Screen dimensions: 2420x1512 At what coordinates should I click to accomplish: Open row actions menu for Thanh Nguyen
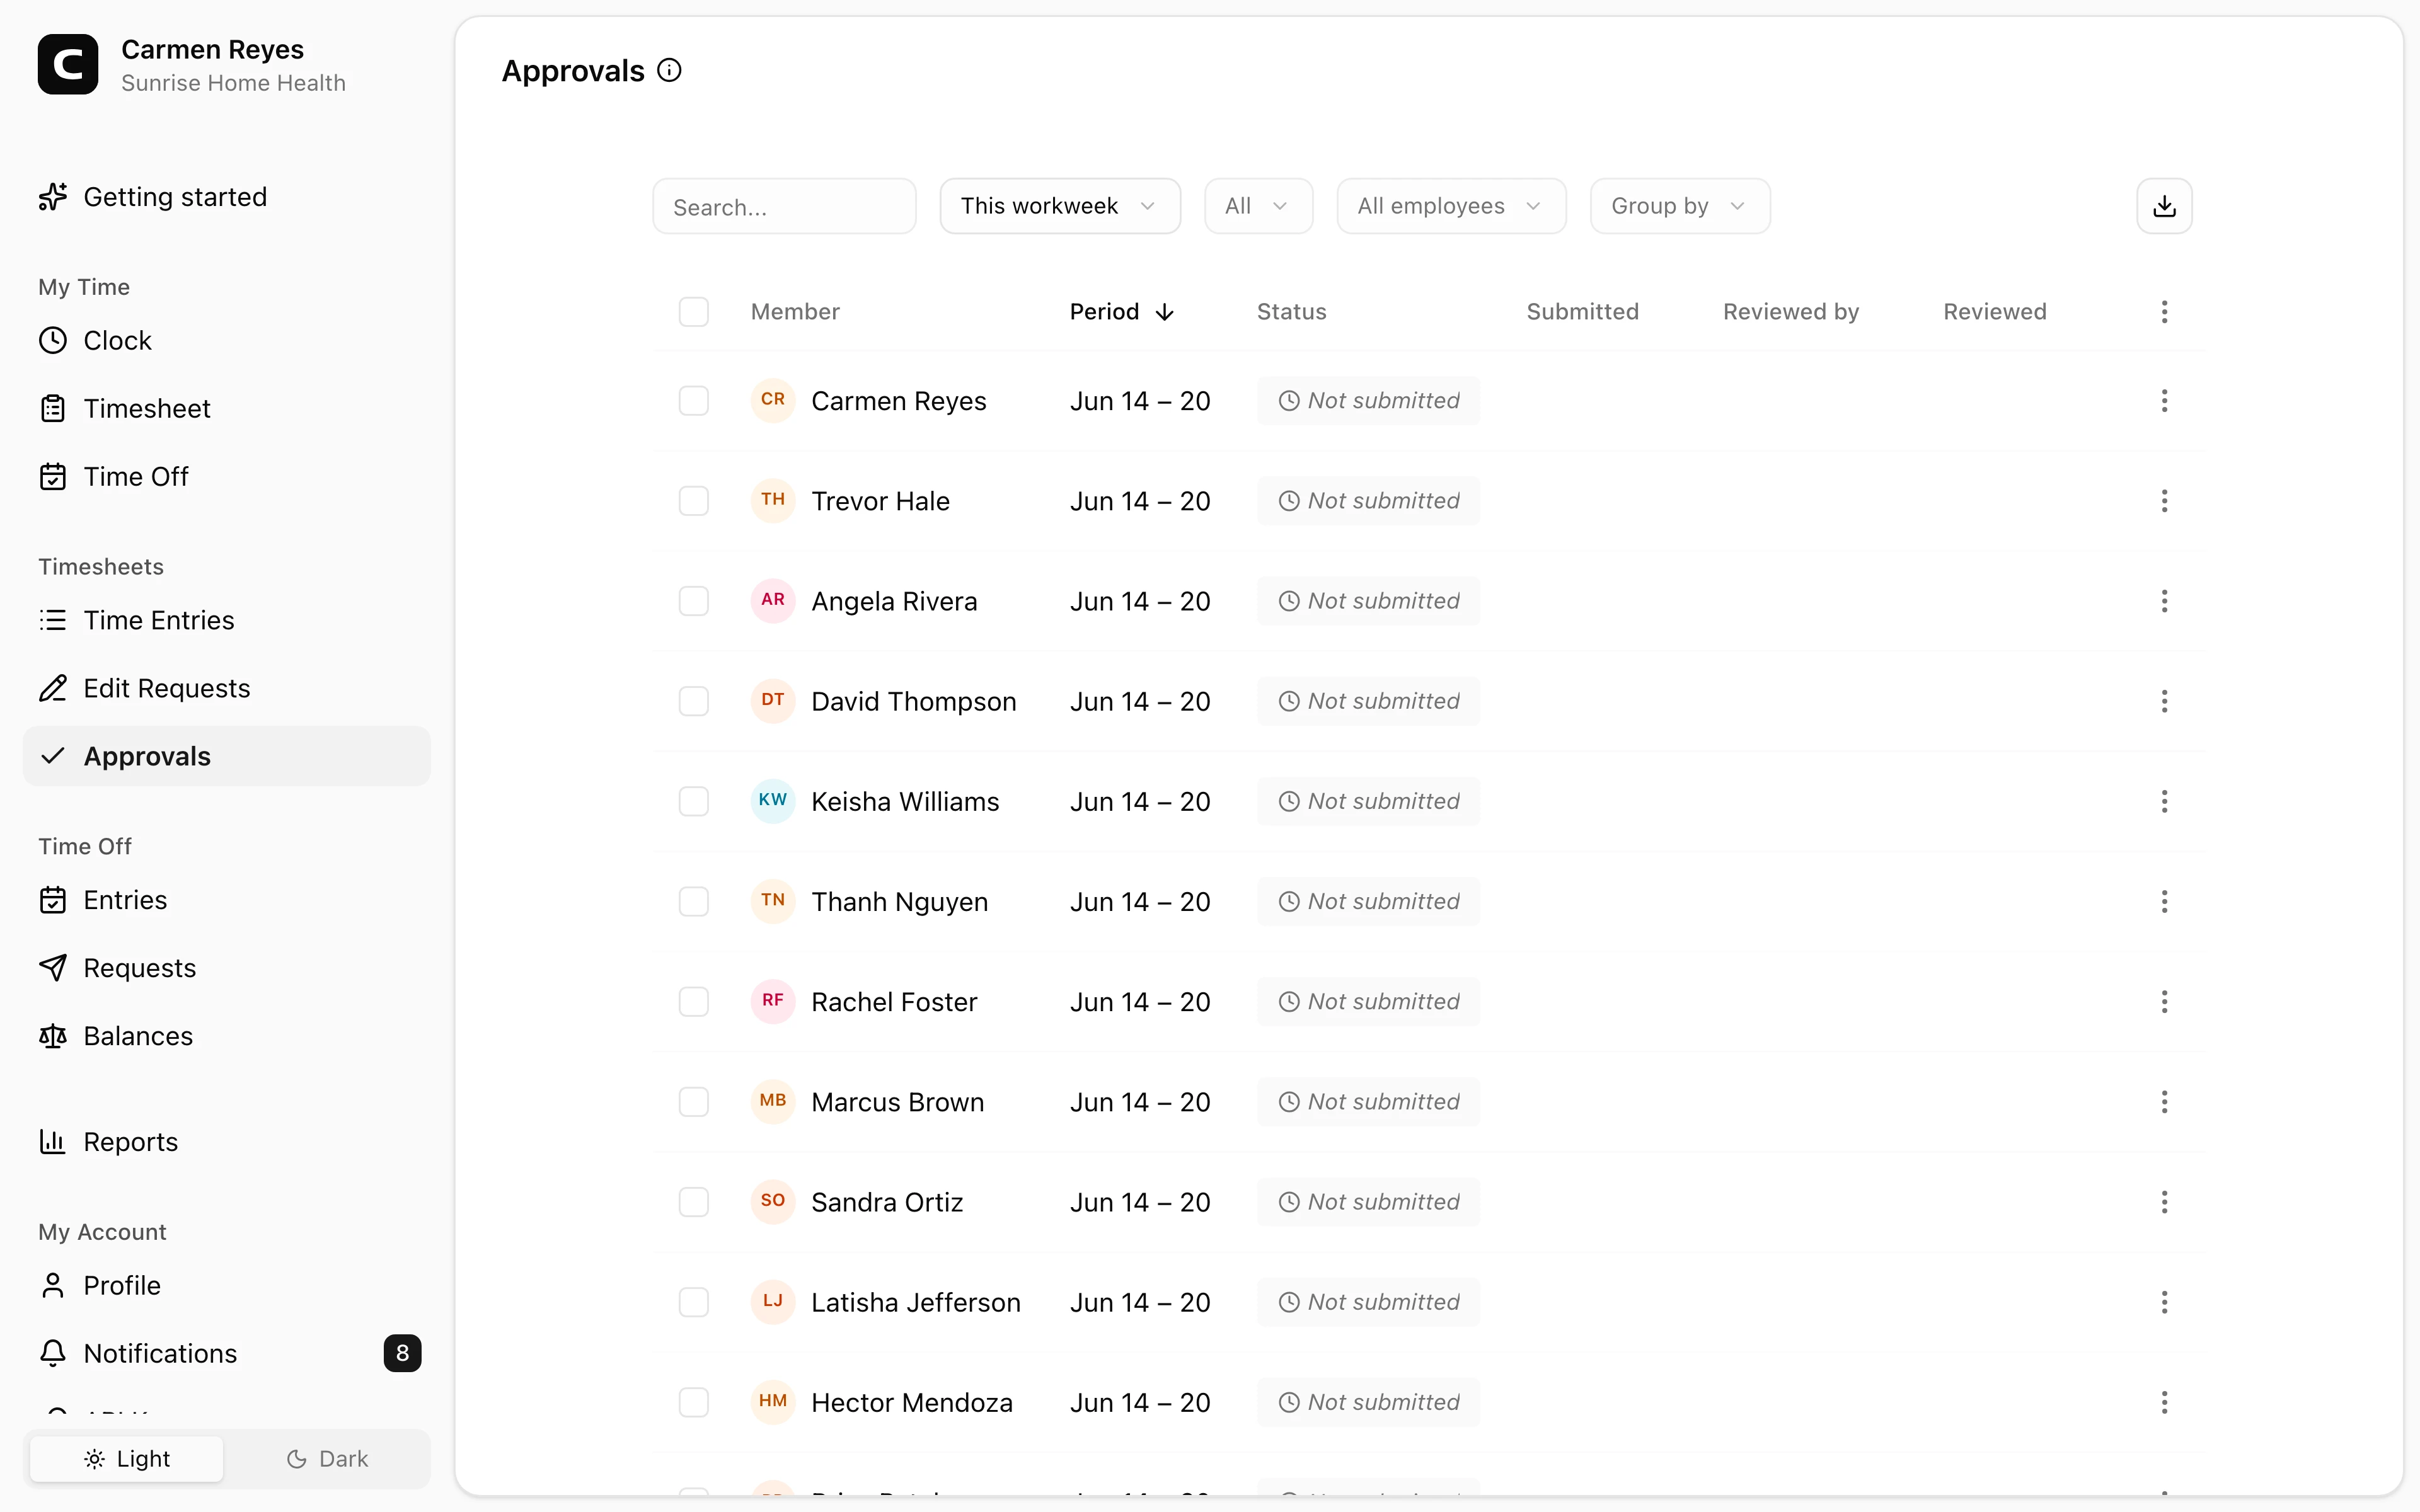tap(2164, 902)
